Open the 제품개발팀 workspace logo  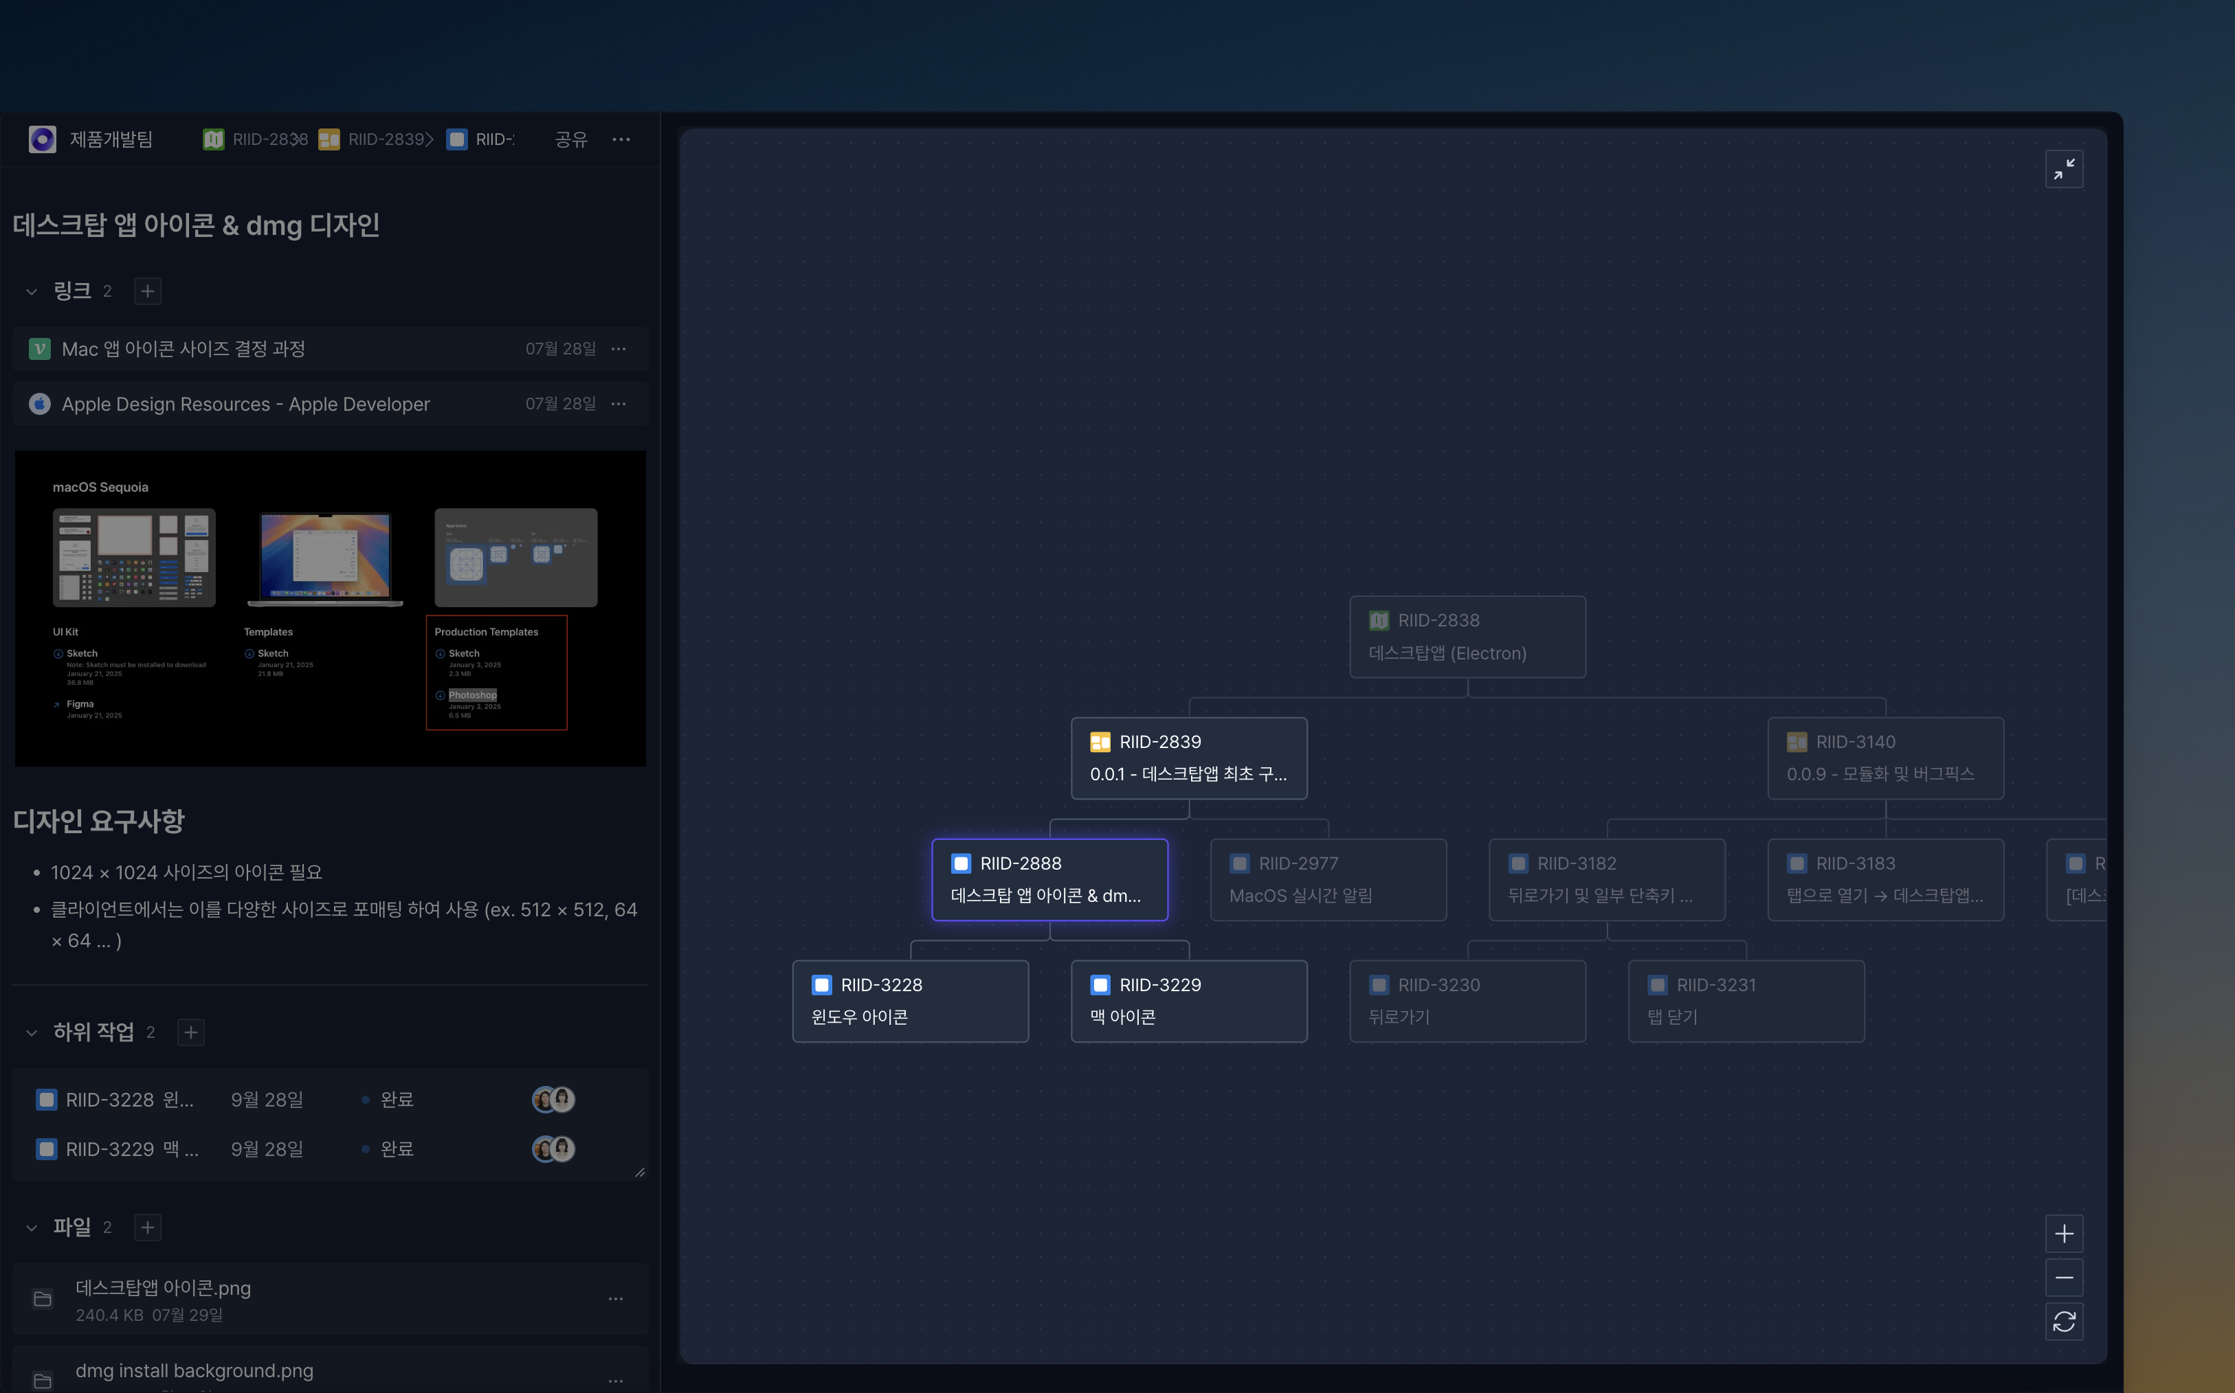tap(43, 139)
